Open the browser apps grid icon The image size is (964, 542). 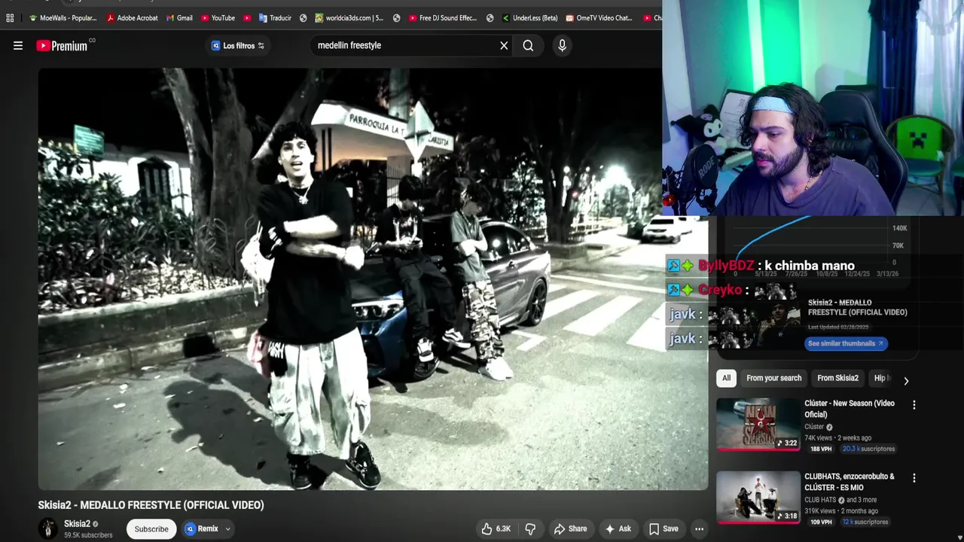click(x=10, y=18)
